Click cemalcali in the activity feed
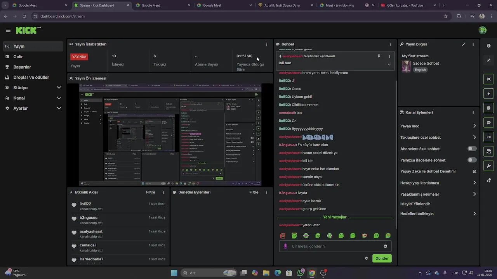 click(x=88, y=245)
